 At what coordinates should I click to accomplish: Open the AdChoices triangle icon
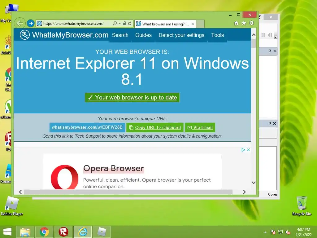click(x=243, y=150)
